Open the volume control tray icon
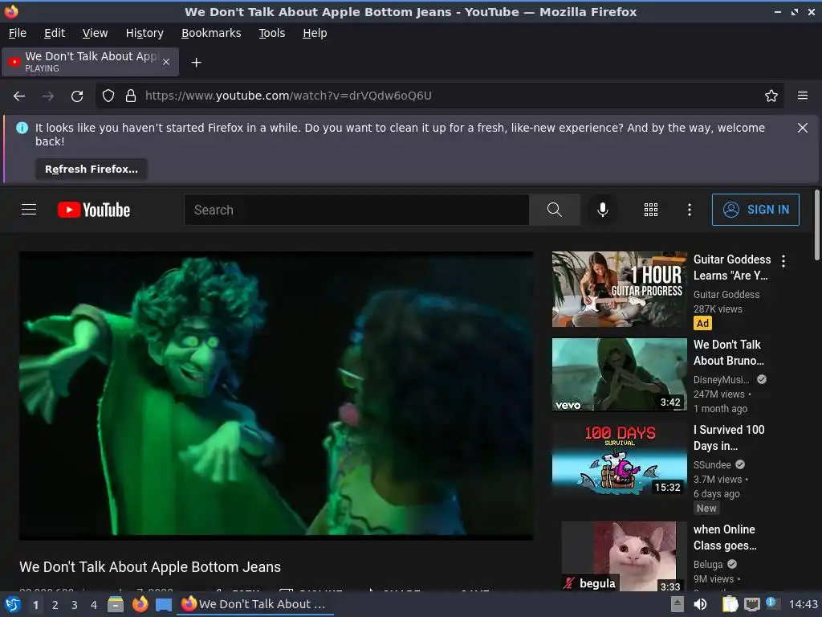Viewport: 822px width, 617px height. click(700, 604)
